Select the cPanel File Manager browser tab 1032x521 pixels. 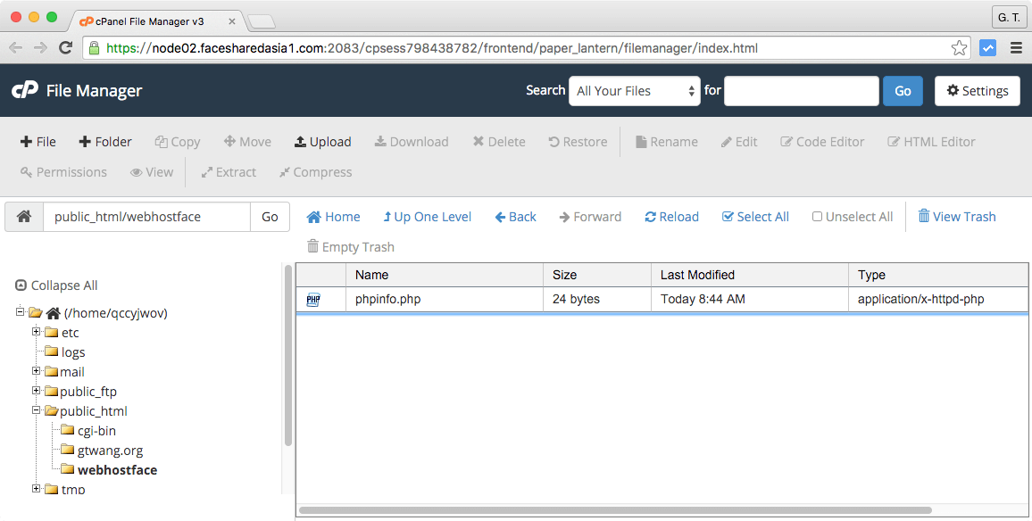coord(150,21)
